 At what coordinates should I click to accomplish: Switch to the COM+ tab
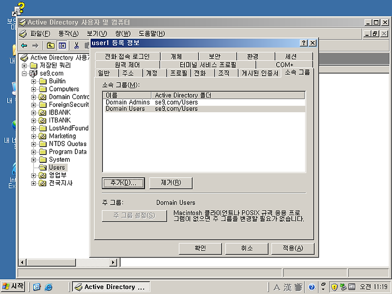coord(285,65)
